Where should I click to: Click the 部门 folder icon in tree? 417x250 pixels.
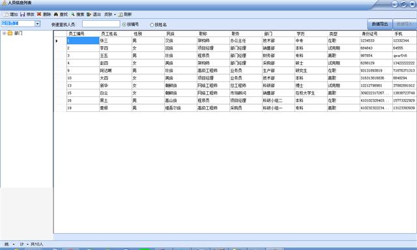[10, 33]
